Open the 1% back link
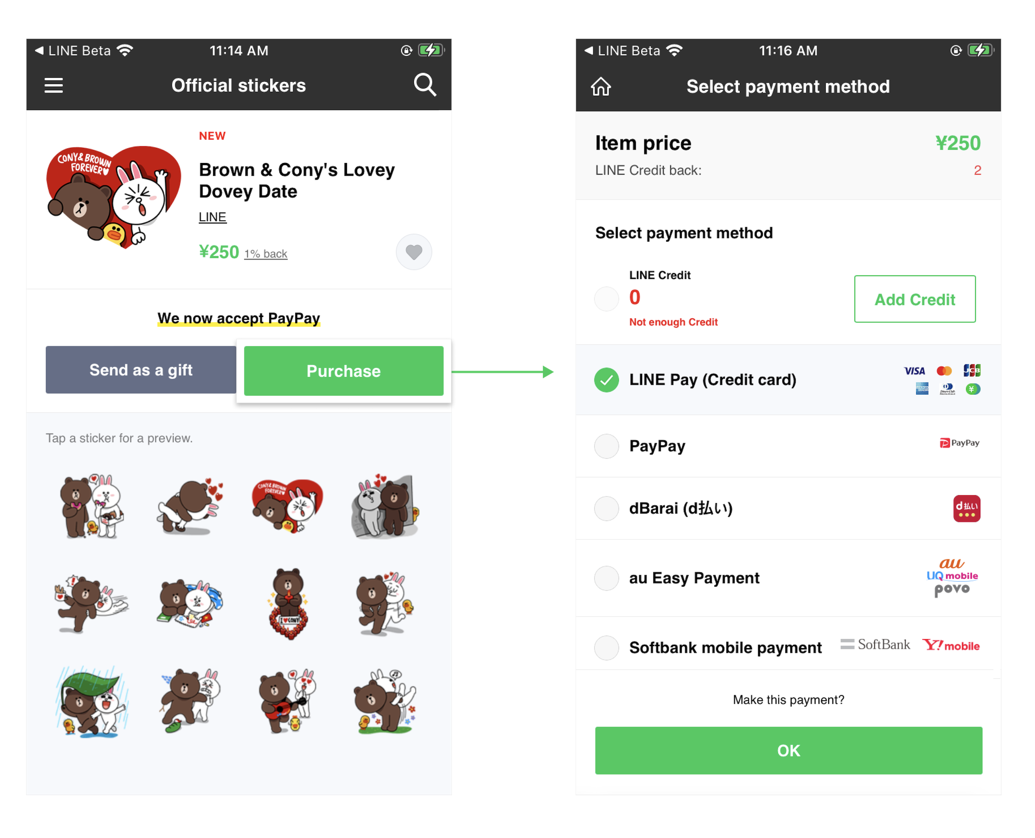Viewport: 1035px width, 838px height. pyautogui.click(x=265, y=254)
